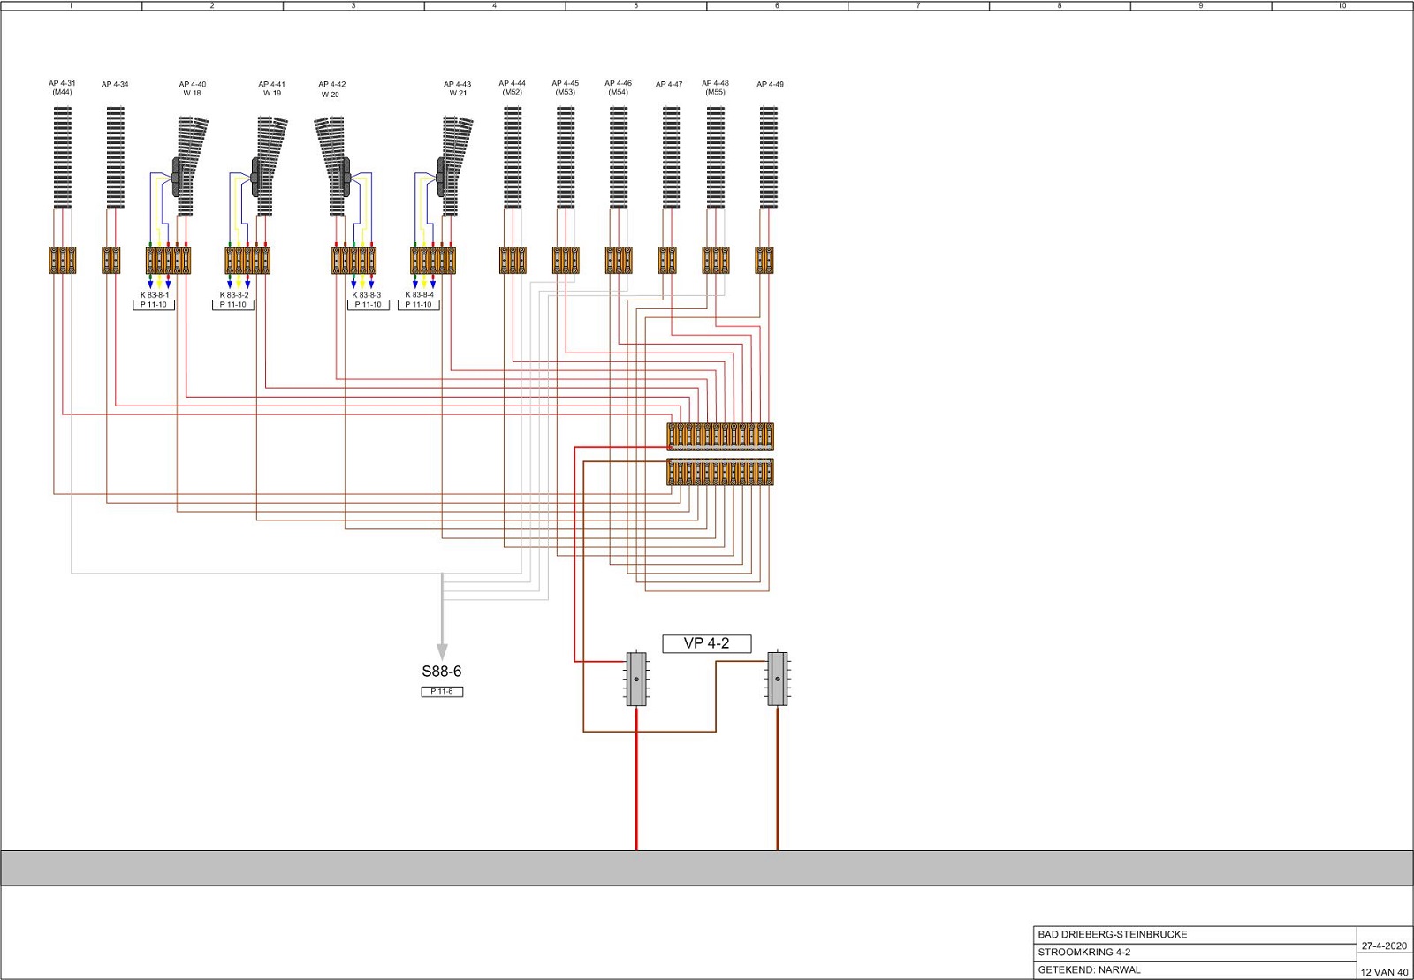Click the terminal block above label K 83-8-3

[353, 260]
